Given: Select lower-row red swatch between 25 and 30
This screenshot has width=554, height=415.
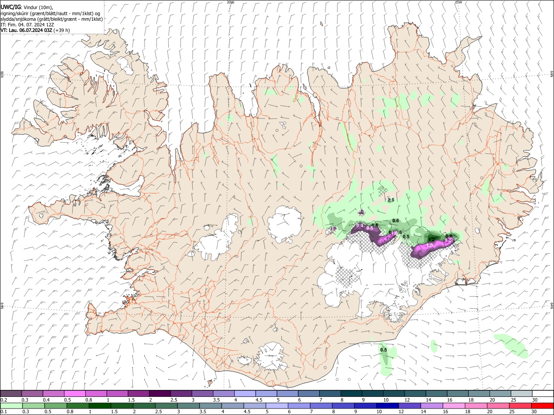Looking at the screenshot, I should pyautogui.click(x=520, y=405).
